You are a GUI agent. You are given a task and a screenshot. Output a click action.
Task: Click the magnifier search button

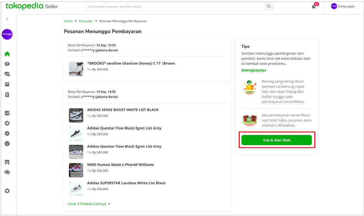[269, 6]
